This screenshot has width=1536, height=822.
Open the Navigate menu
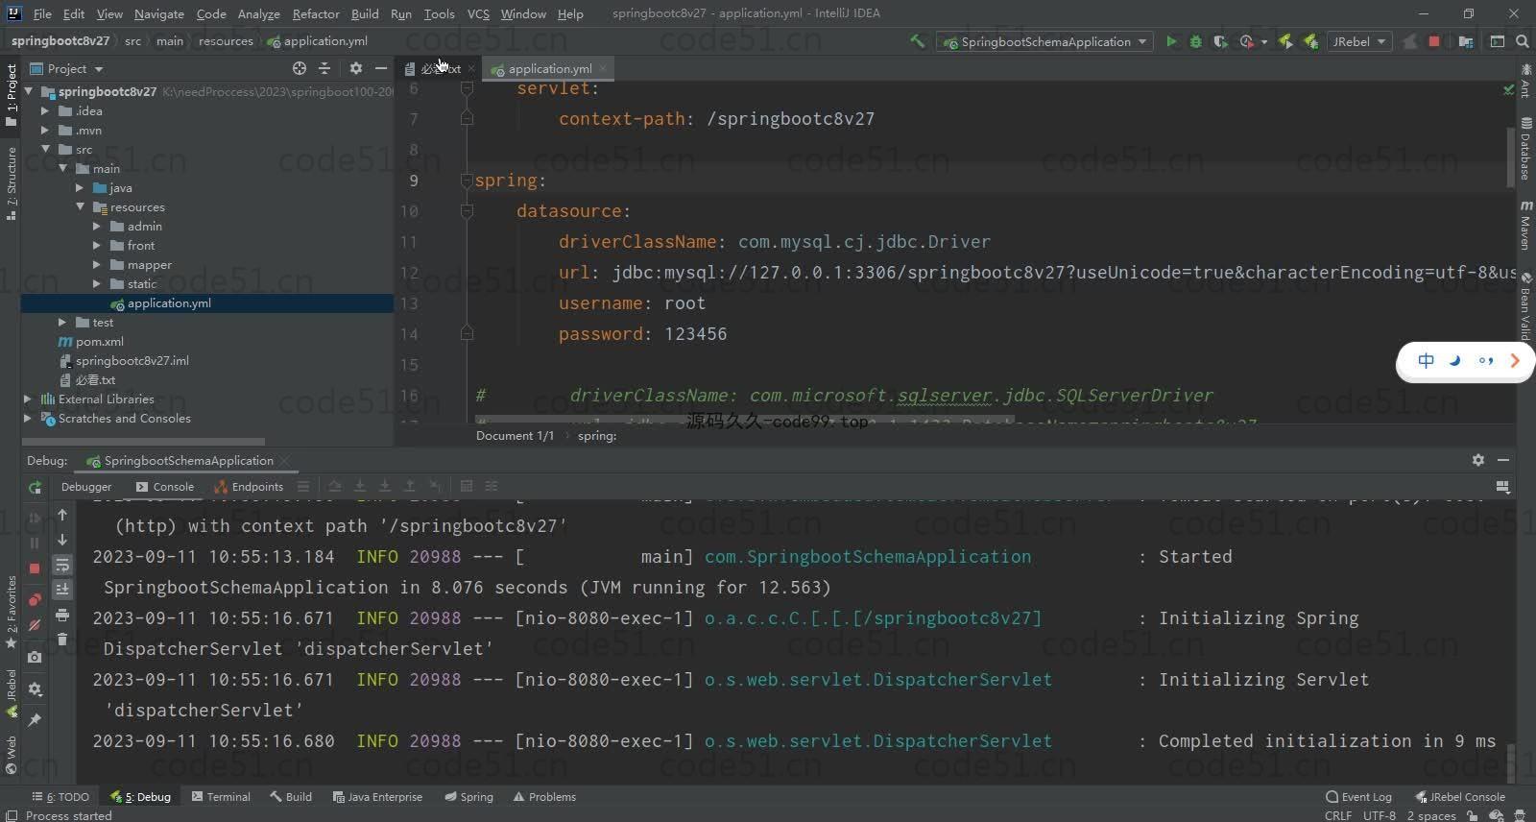click(159, 13)
